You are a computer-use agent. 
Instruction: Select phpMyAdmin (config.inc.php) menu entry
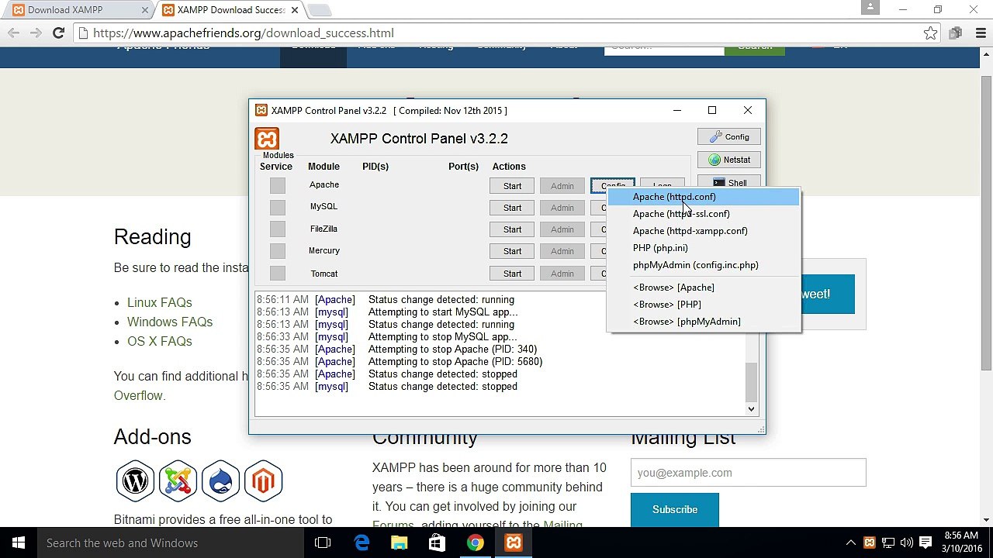click(x=704, y=265)
